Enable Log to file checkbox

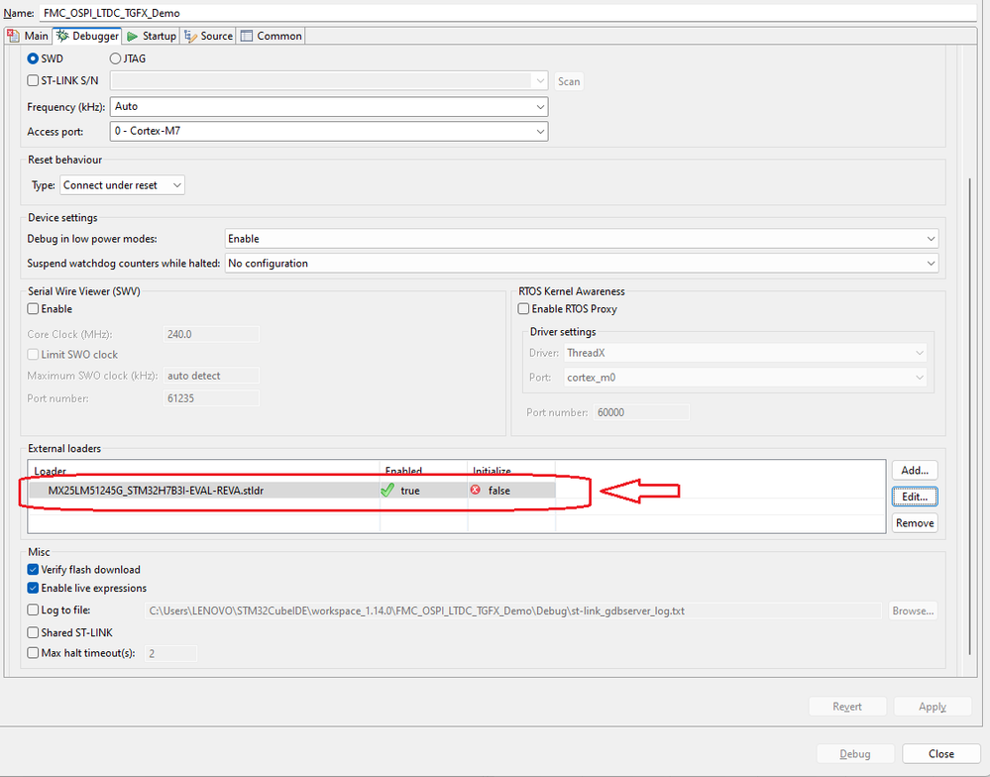click(33, 610)
